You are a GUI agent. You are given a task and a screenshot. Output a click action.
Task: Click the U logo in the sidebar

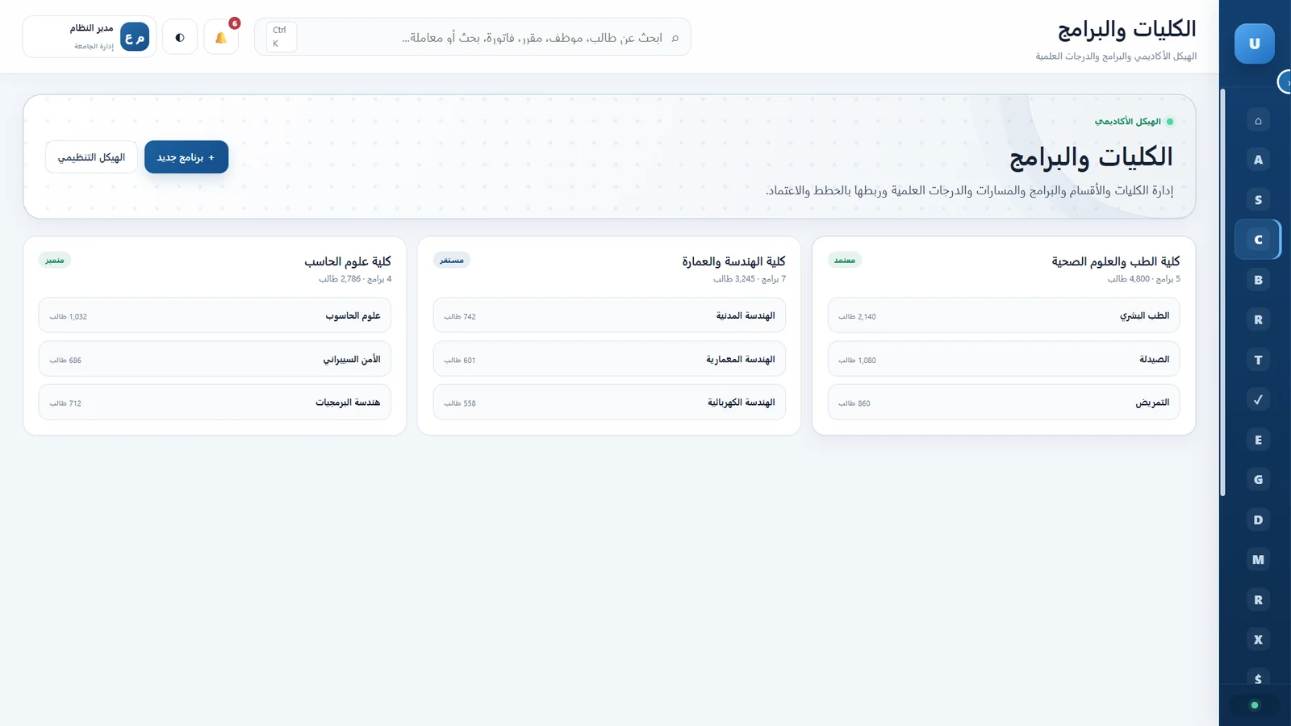(x=1254, y=44)
